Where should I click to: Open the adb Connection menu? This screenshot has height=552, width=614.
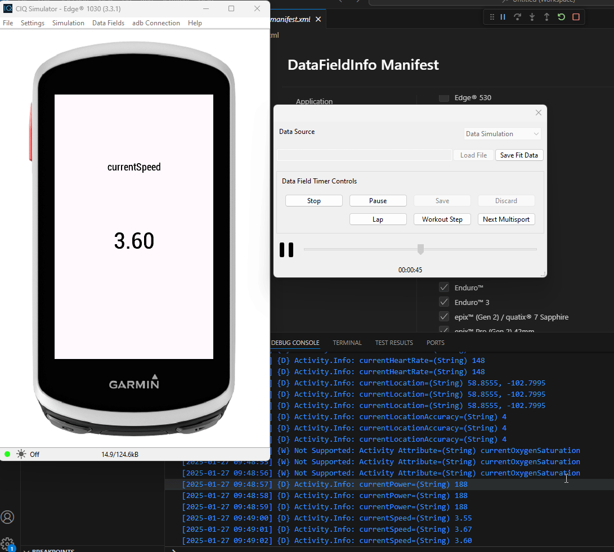pyautogui.click(x=156, y=23)
